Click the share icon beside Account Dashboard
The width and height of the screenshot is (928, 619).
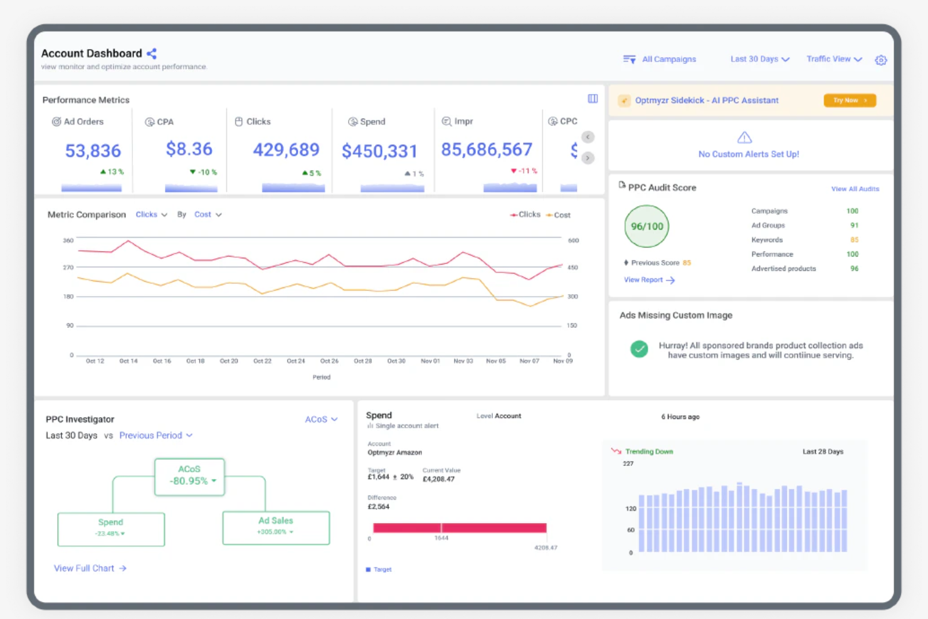point(152,53)
